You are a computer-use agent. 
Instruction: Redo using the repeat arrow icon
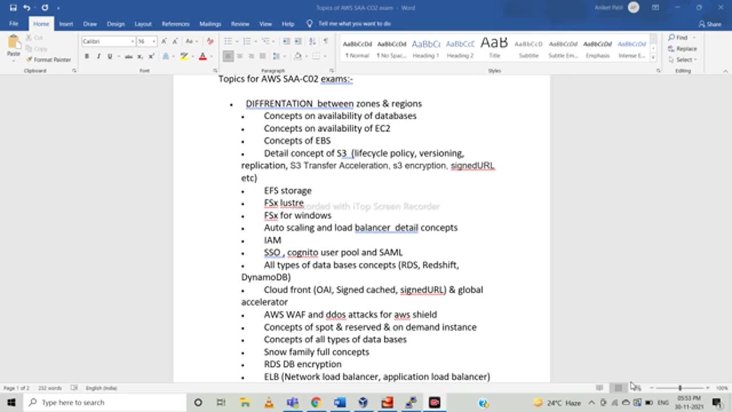[45, 7]
